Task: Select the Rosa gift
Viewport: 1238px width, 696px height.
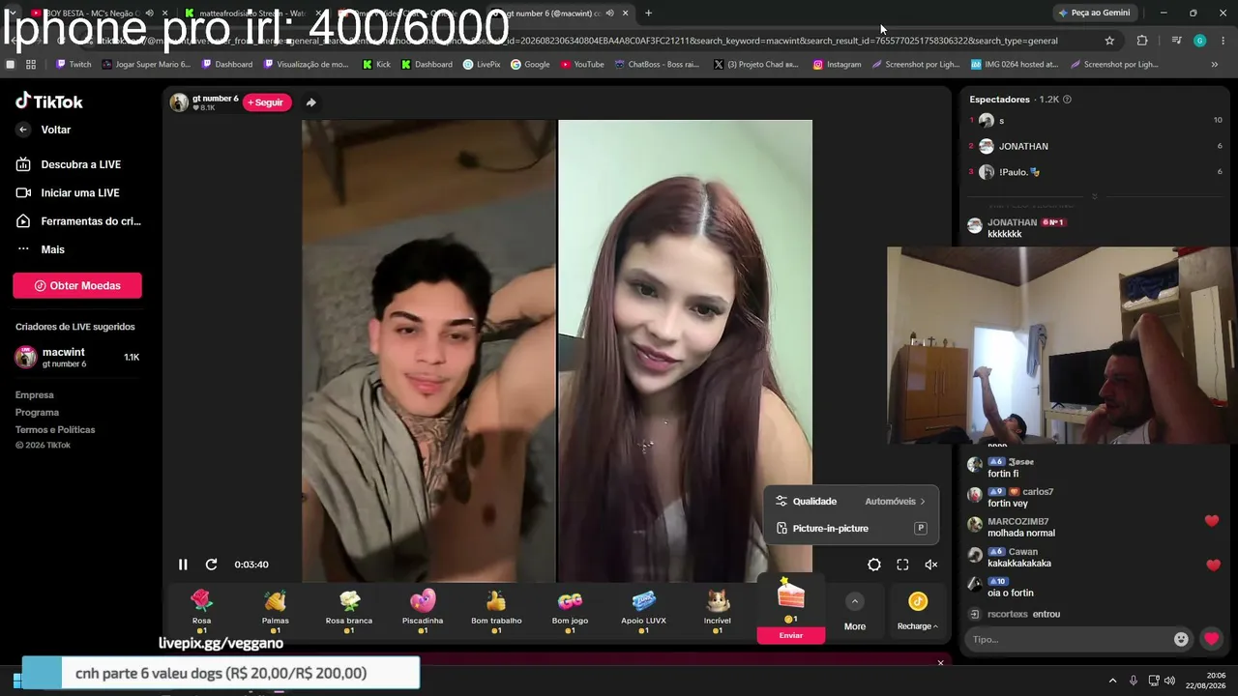Action: tap(201, 611)
